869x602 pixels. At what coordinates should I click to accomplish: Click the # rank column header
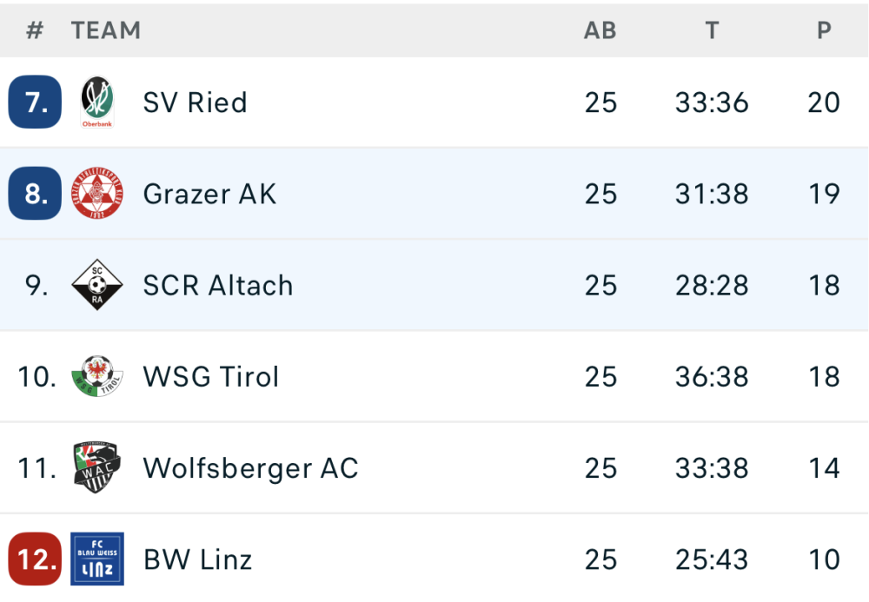point(35,30)
